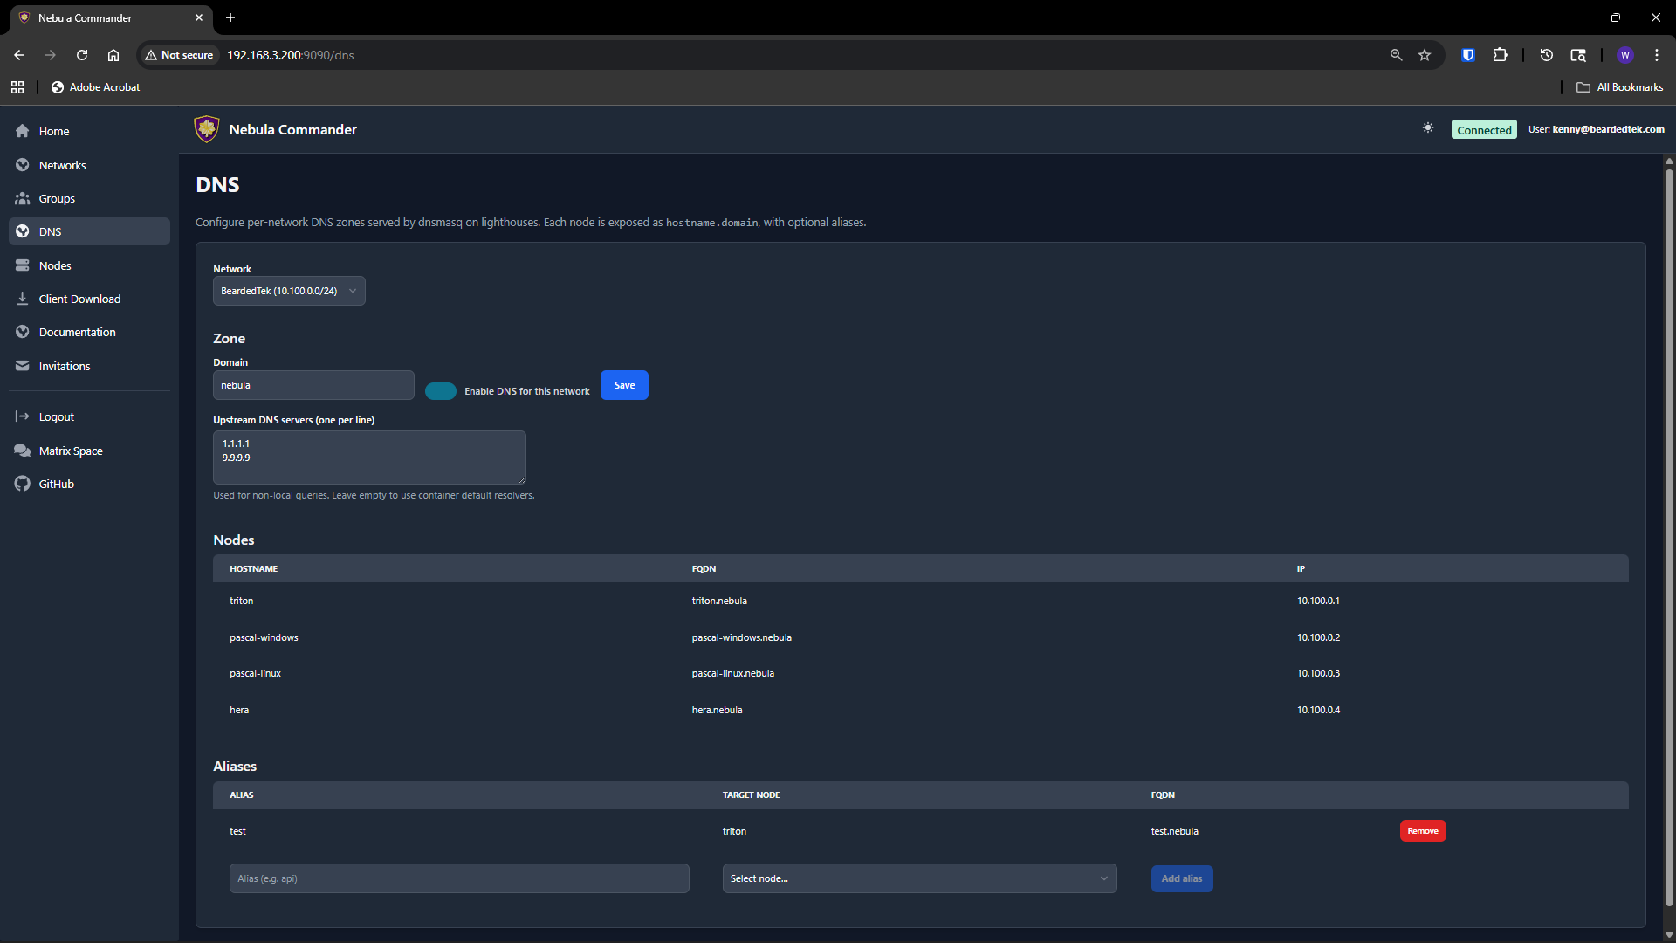This screenshot has width=1676, height=943.
Task: Click the Nodes icon in sidebar
Action: point(22,265)
